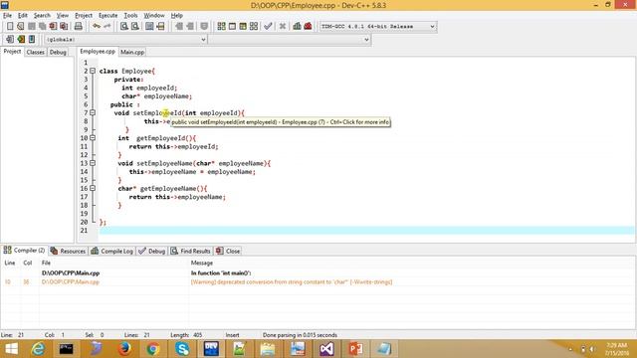The height and width of the screenshot is (358, 637).
Task: Switch to the Main.cpp editor tab
Action: click(x=132, y=52)
